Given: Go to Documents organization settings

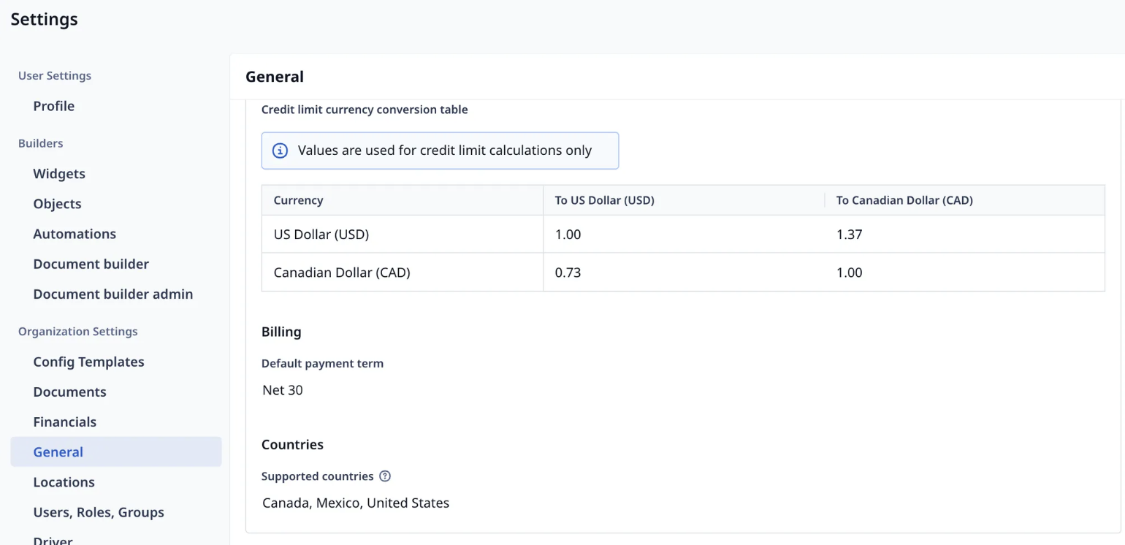Looking at the screenshot, I should coord(70,392).
